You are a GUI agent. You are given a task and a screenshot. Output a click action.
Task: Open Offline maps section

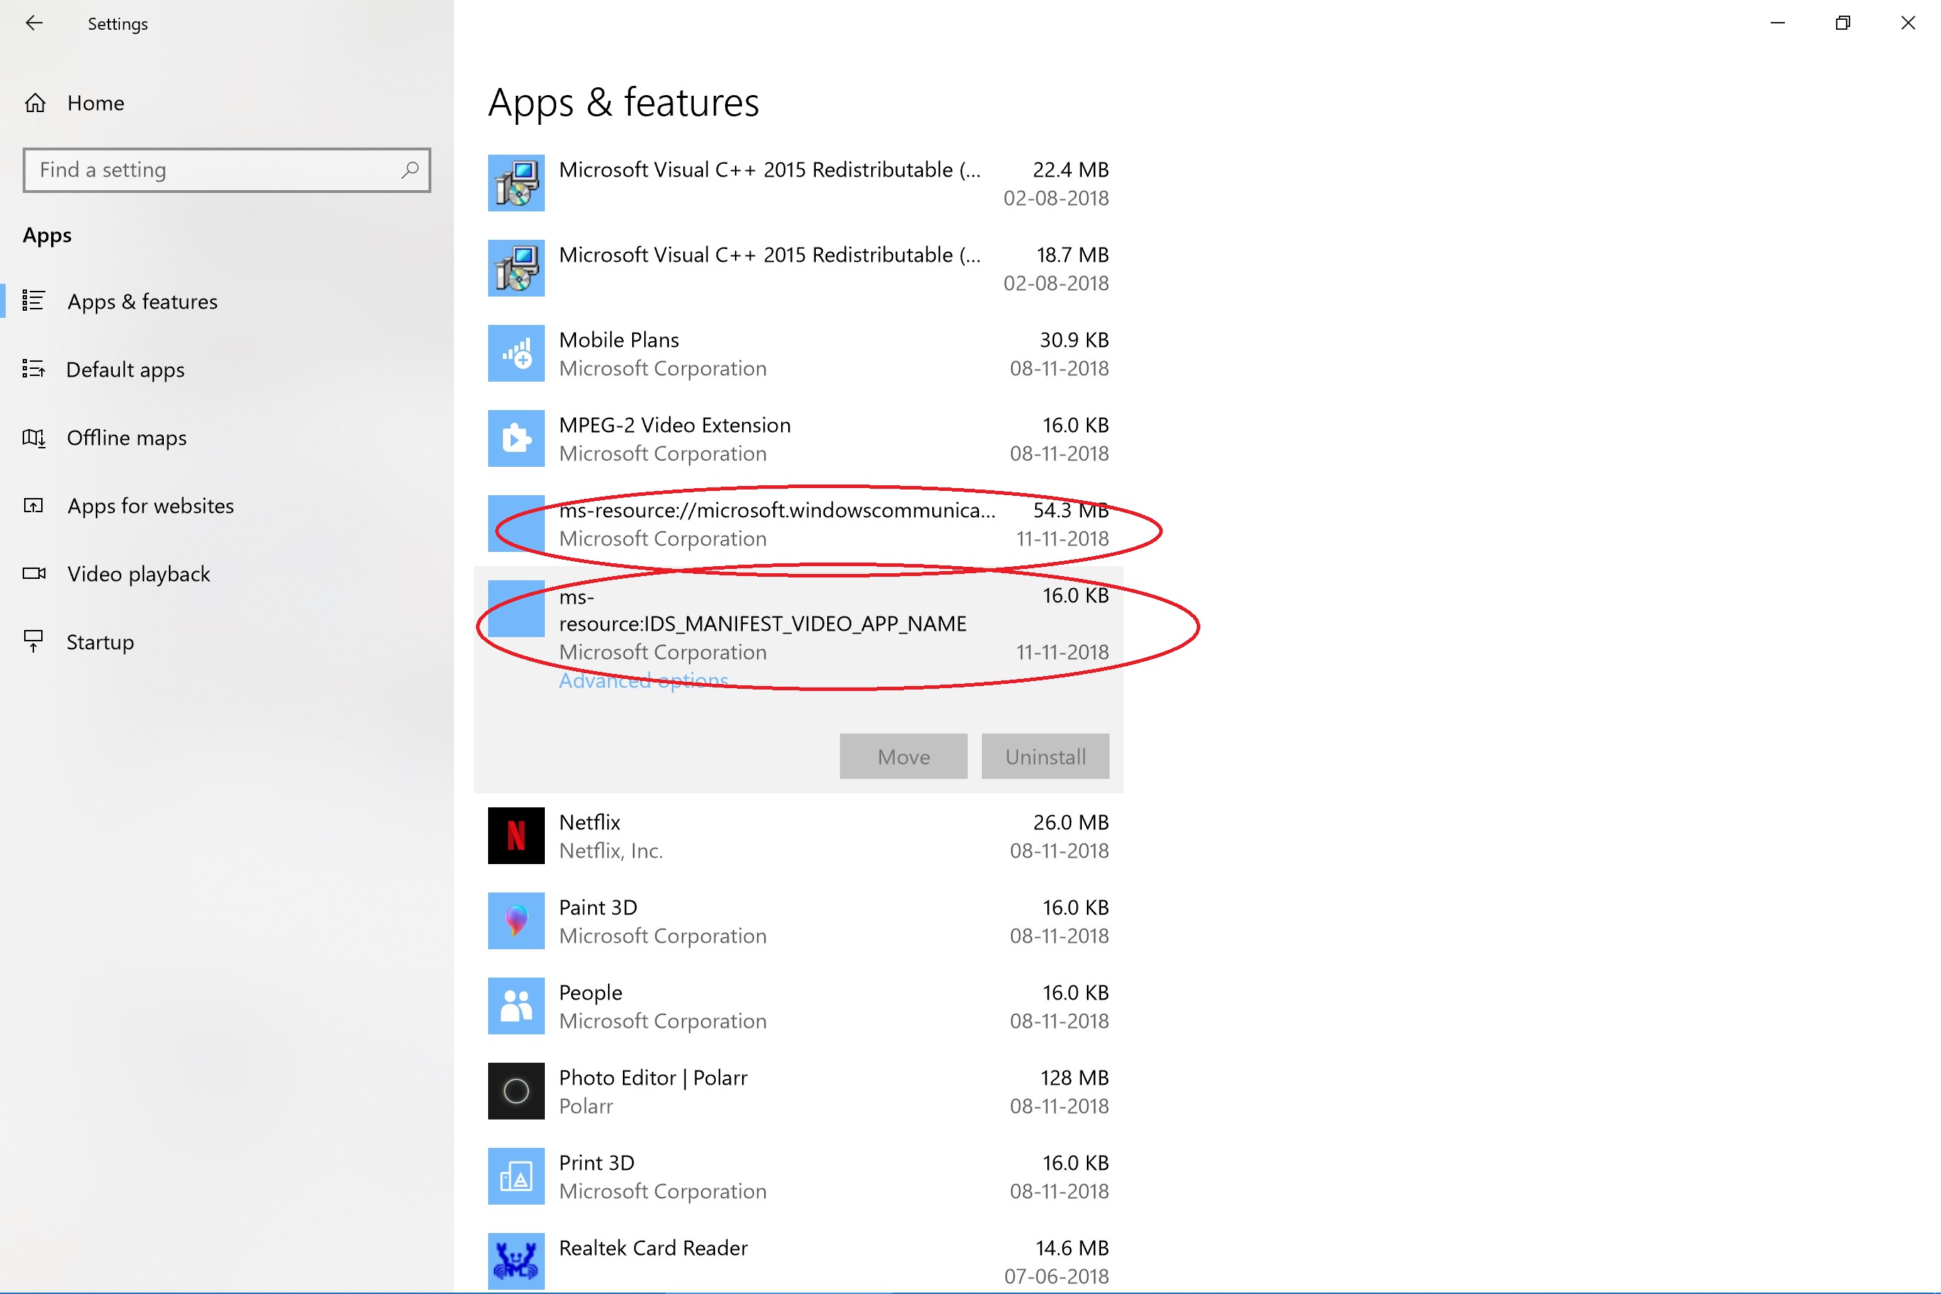point(126,438)
